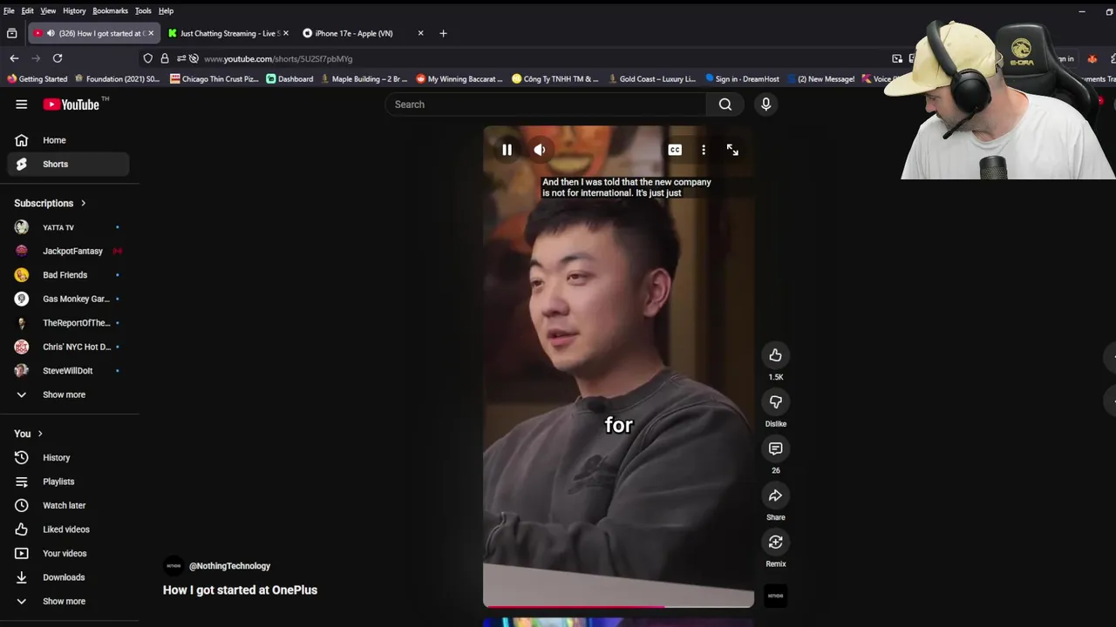The height and width of the screenshot is (627, 1116).
Task: Click the tracking protection shield icon
Action: (148, 58)
